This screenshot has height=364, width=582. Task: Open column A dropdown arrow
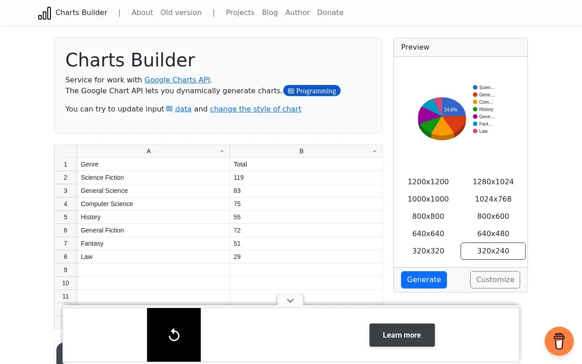coord(222,151)
